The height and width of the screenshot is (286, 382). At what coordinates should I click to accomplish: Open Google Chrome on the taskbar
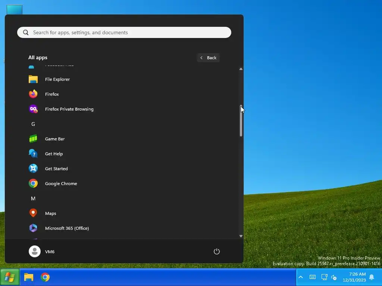[45, 277]
